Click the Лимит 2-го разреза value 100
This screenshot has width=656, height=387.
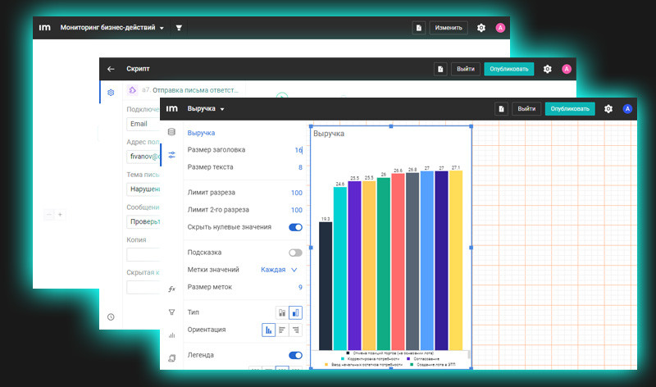tap(297, 210)
